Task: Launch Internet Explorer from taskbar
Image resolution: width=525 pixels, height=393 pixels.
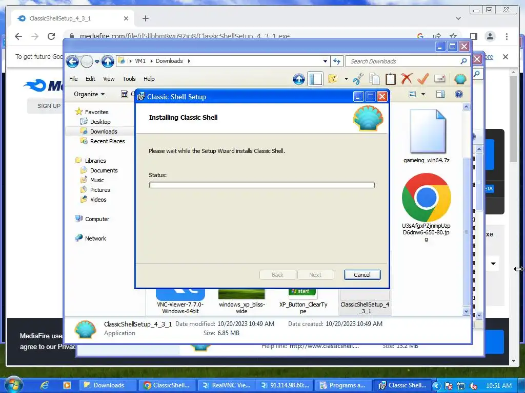Action: (x=44, y=385)
